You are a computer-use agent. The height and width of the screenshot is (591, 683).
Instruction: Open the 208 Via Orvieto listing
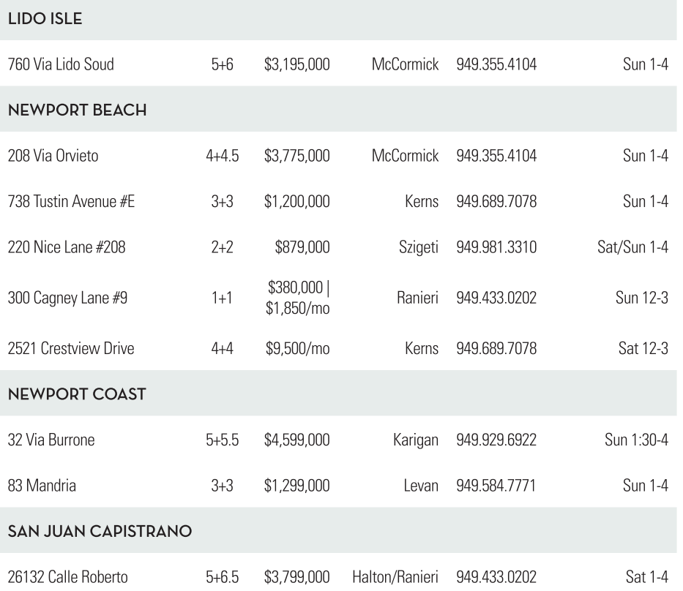click(53, 156)
